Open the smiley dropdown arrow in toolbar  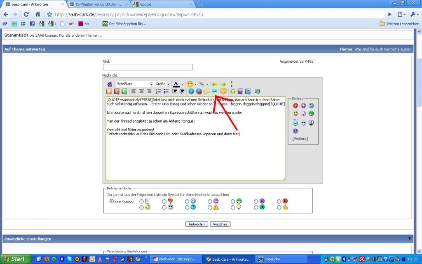point(196,84)
